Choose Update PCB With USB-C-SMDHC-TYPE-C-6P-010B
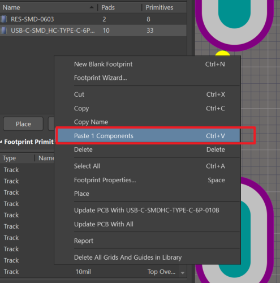The width and height of the screenshot is (280, 283). point(147,210)
